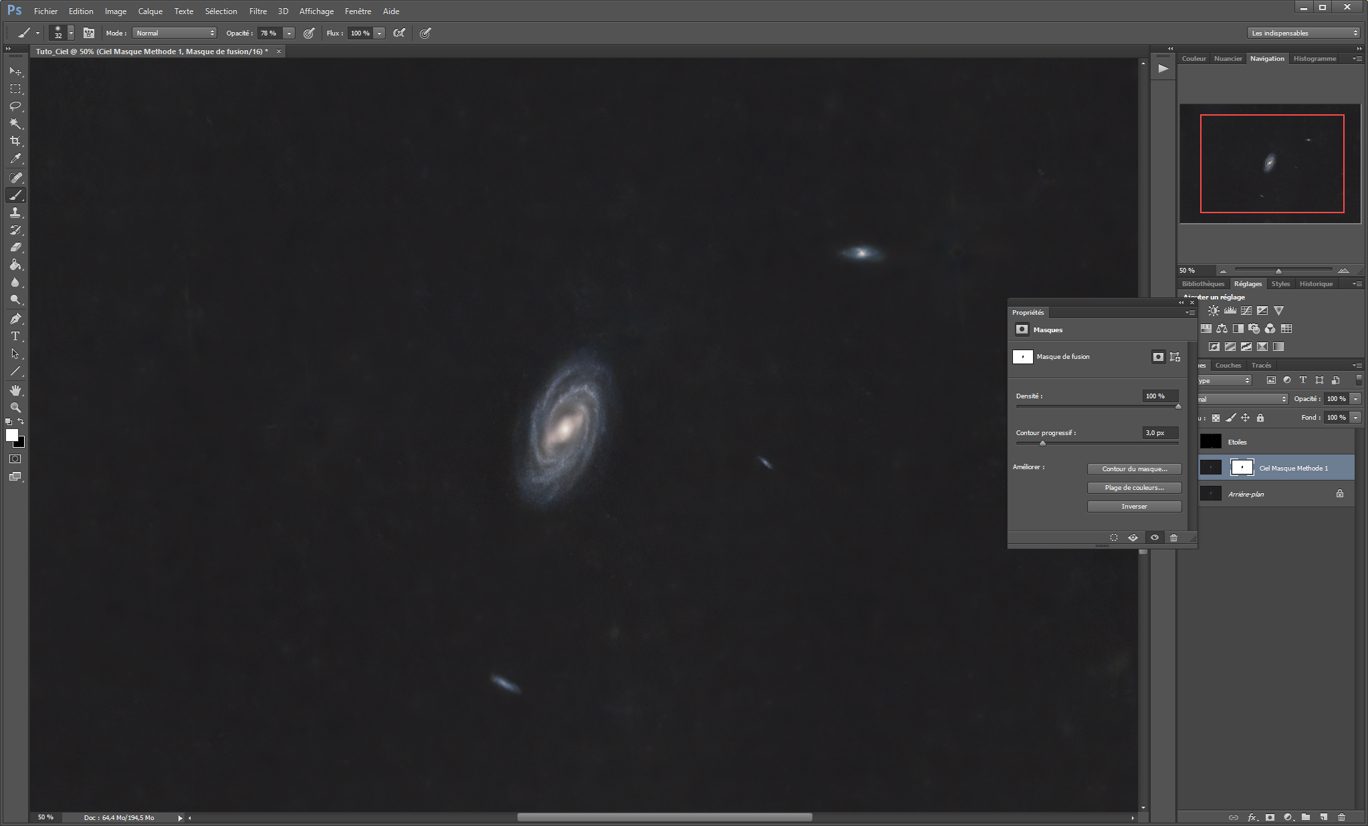This screenshot has height=826, width=1368.
Task: Toggle mask visibility eye in Propriétés panel
Action: [1154, 537]
